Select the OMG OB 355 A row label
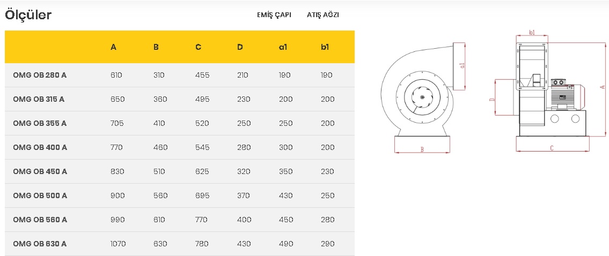The width and height of the screenshot is (609, 256). 40,123
